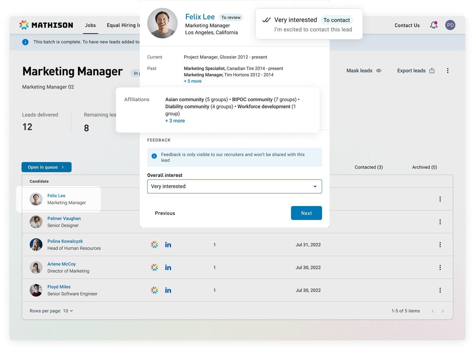
Task: Open LinkedIn profile for Floyd Miles
Action: (x=168, y=290)
